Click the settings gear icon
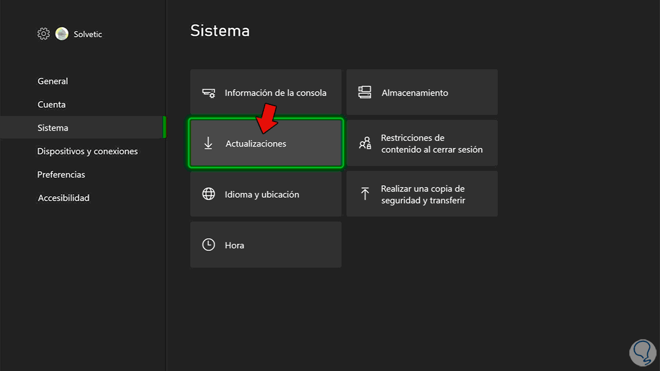 click(x=43, y=34)
